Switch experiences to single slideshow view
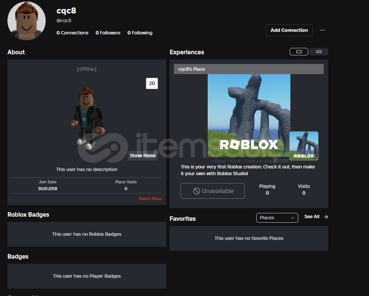Viewport: 369px width, 296px height. click(x=299, y=52)
